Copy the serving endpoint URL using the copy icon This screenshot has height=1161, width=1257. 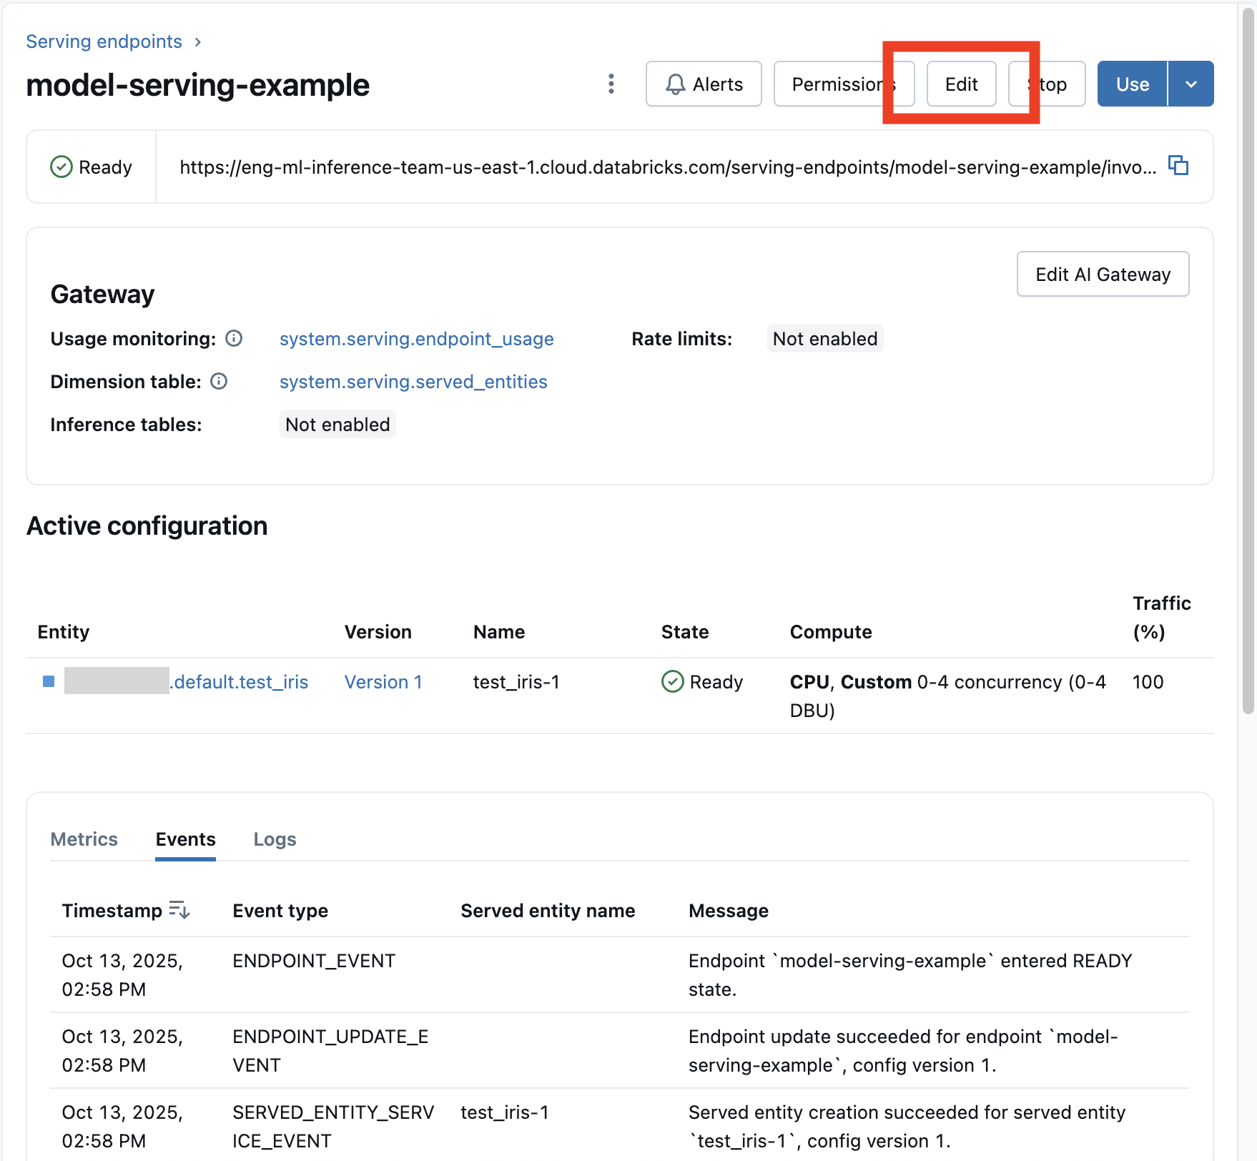tap(1178, 166)
